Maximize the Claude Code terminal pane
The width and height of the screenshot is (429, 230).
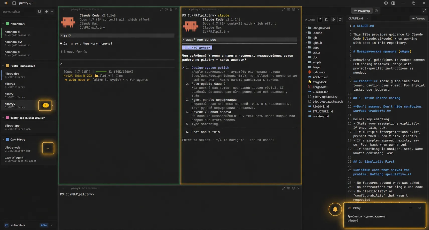[x=161, y=9]
